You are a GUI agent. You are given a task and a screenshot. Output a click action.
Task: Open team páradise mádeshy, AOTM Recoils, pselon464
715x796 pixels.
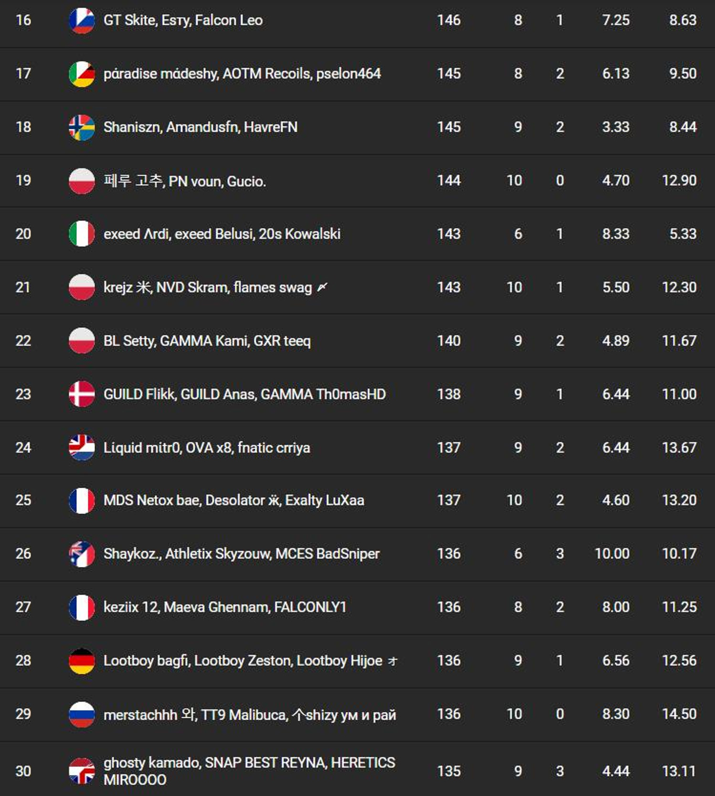point(242,74)
